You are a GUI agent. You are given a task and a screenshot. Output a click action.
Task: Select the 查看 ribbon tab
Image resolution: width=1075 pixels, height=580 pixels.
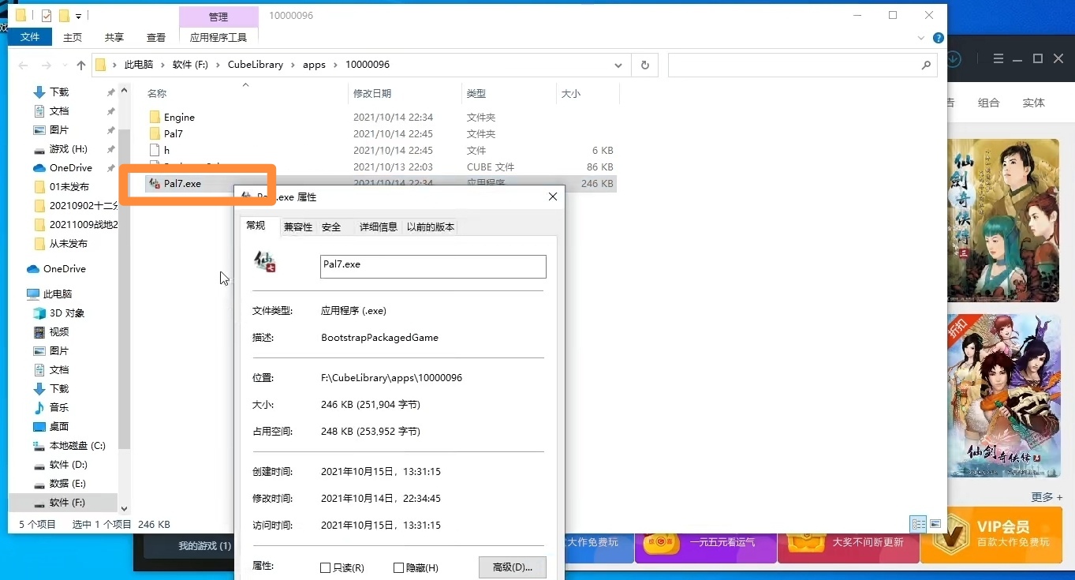tap(156, 37)
